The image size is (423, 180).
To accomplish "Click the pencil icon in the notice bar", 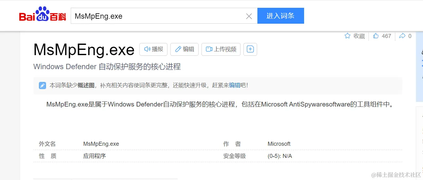I will click(42, 85).
